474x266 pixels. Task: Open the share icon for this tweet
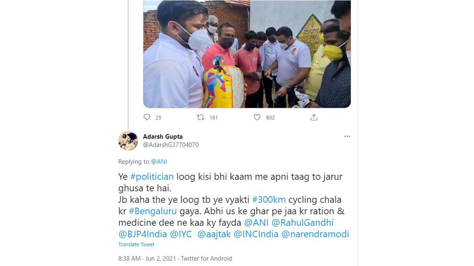point(314,117)
